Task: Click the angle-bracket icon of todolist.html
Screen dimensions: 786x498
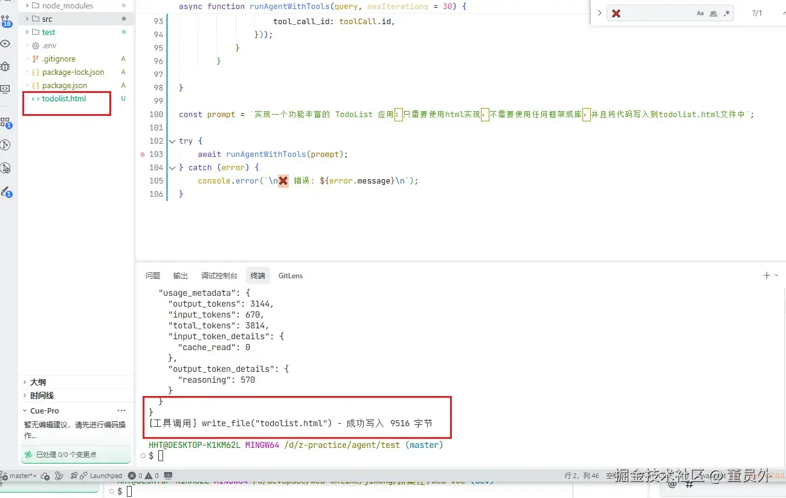Action: (x=36, y=99)
